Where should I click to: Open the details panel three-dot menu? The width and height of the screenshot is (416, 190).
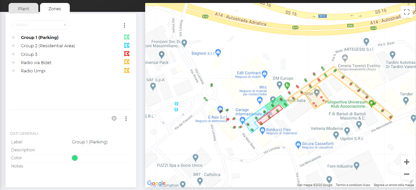click(x=126, y=119)
